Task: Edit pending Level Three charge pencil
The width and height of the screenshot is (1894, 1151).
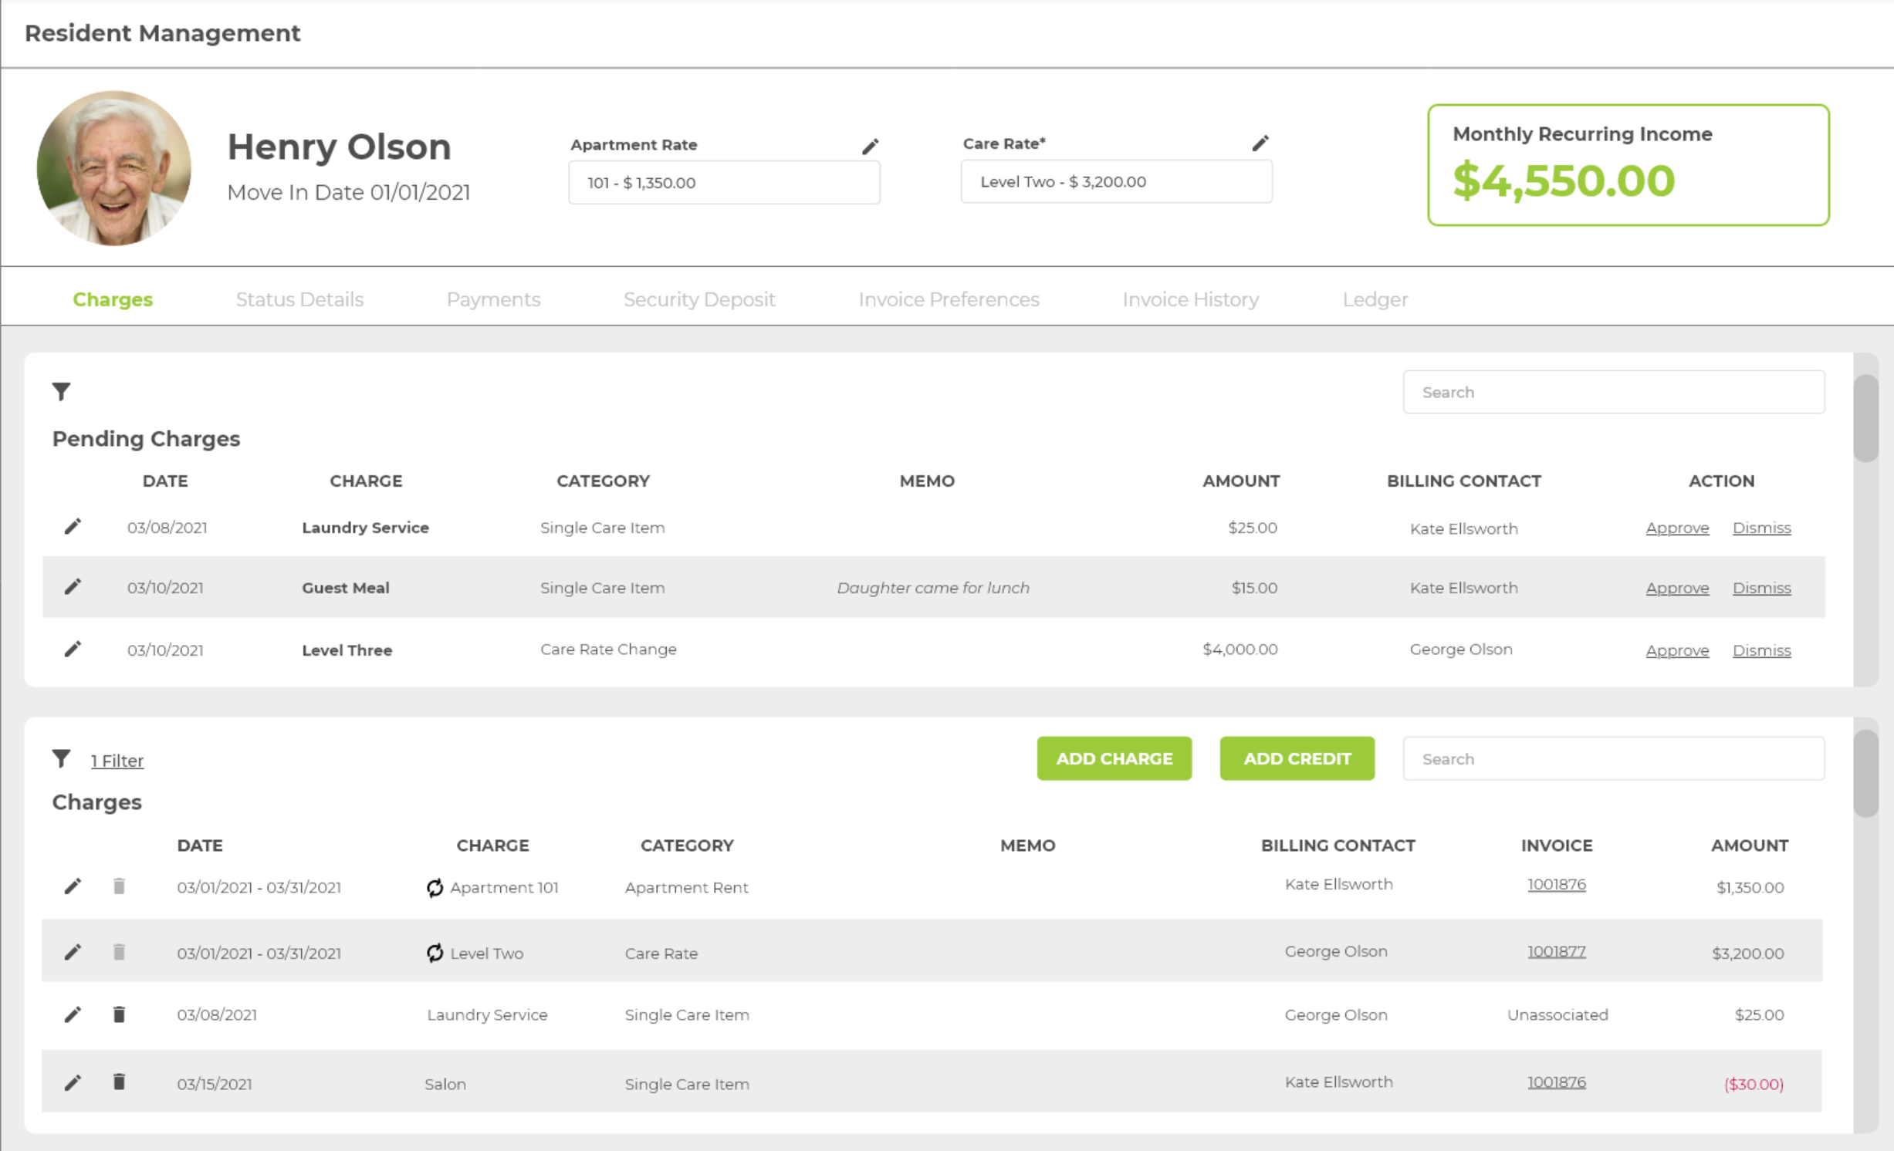Action: point(73,650)
